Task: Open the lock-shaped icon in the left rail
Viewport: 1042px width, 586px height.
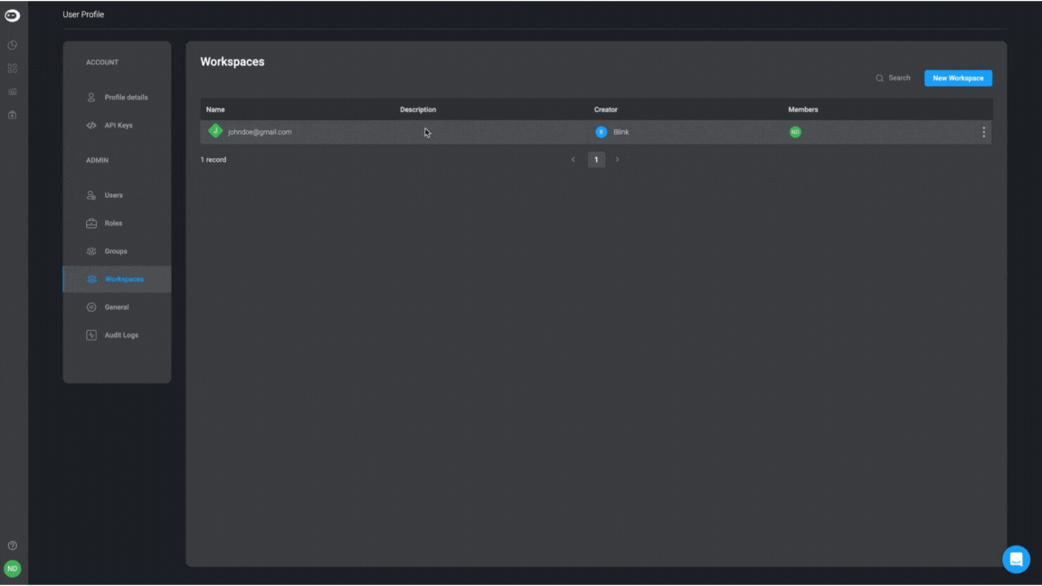Action: pos(13,115)
